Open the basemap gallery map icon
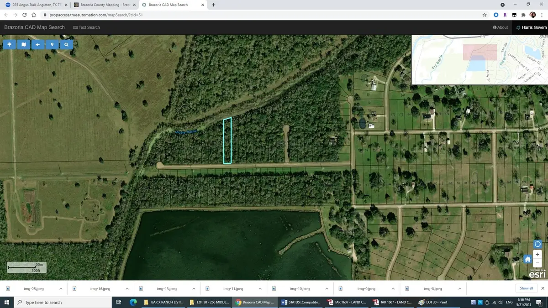Screen dimensions: 548x308 [x=23, y=45]
